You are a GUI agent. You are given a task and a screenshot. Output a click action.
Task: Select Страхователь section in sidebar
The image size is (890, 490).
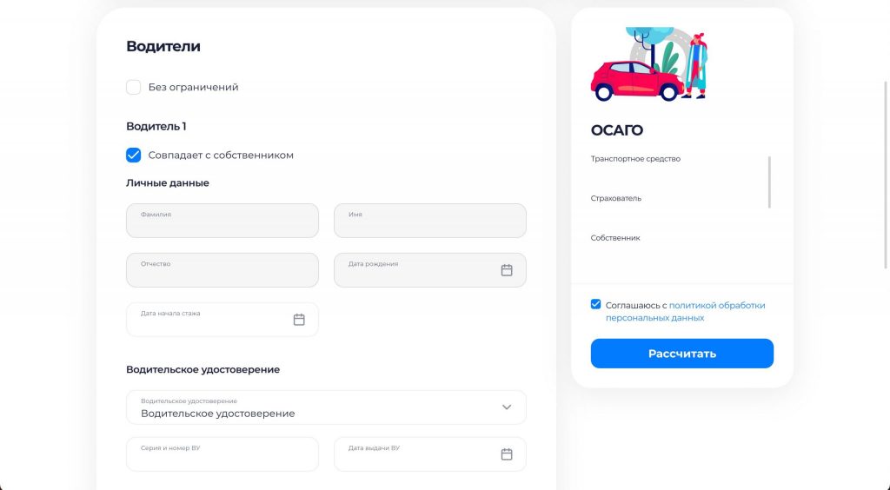616,198
